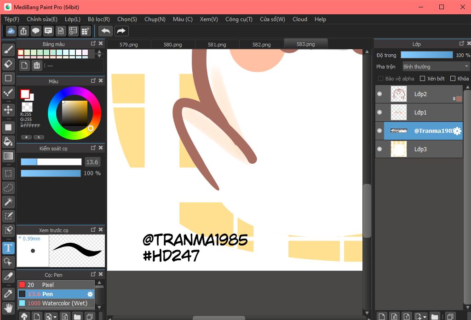Viewport: 471px width, 320px height.
Task: Open the gear settings for @Tranma1985 layer
Action: click(457, 131)
